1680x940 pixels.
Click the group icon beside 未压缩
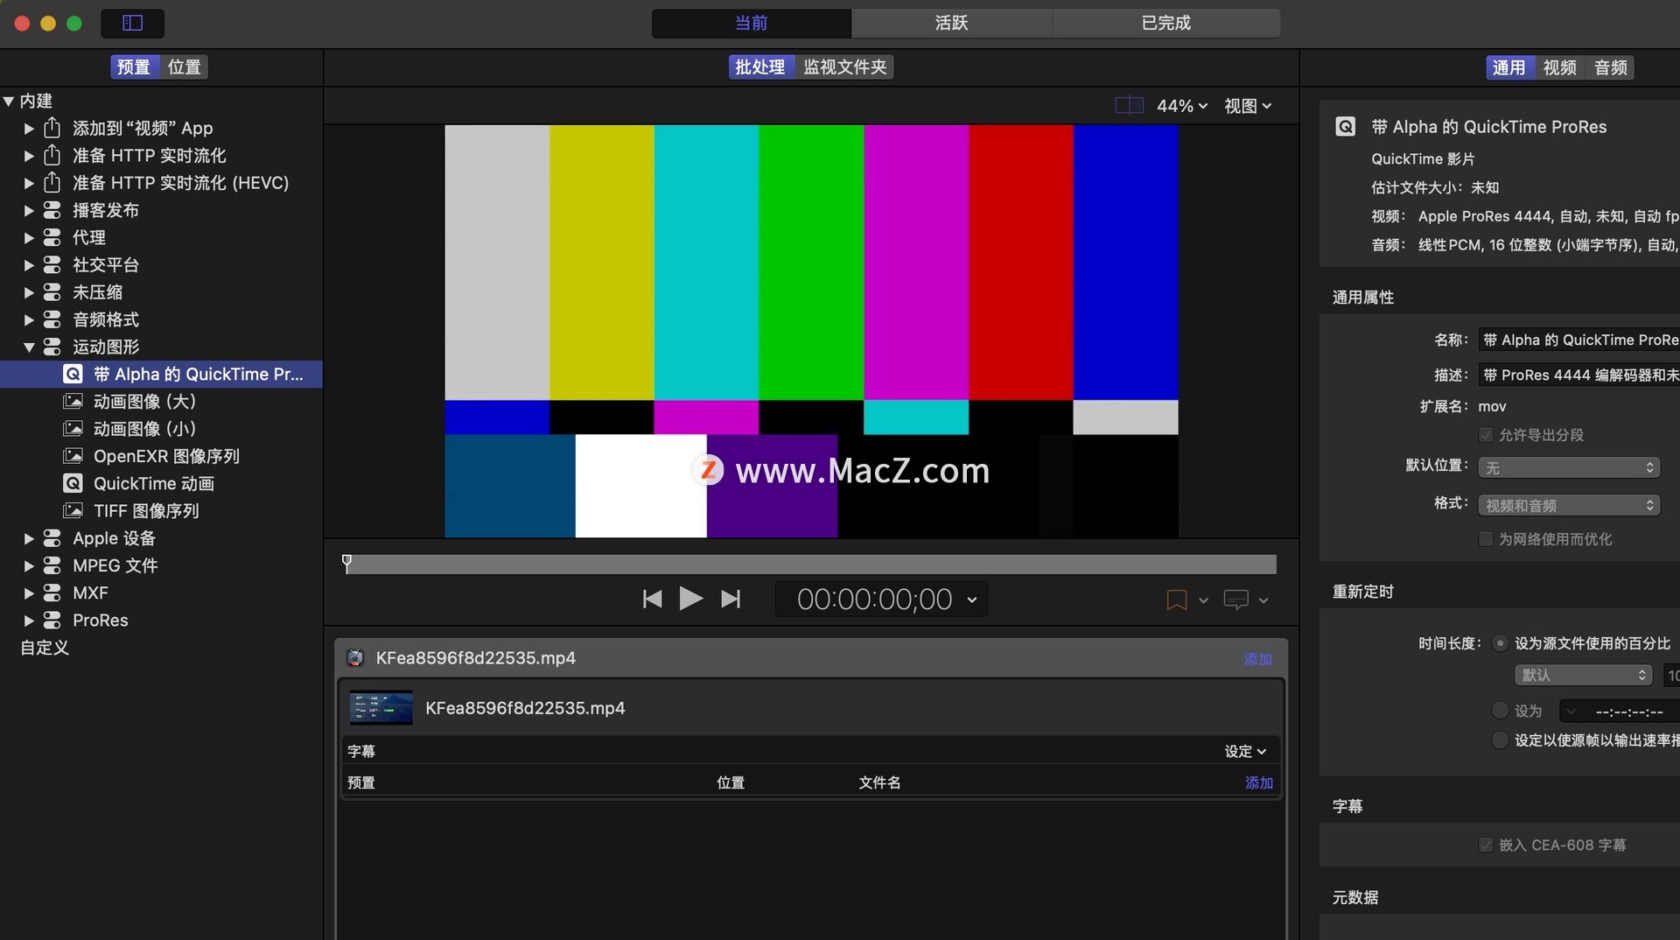(52, 291)
